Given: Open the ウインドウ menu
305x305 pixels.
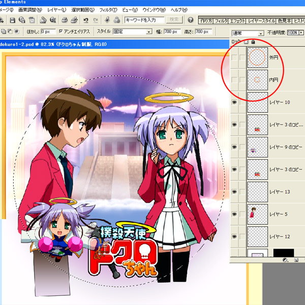Looking at the screenshot, I should (154, 10).
